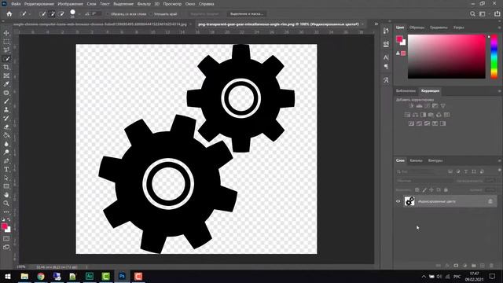Viewport: 503px width, 283px height.
Task: Open the Character panel icon in dock
Action: pos(386,57)
